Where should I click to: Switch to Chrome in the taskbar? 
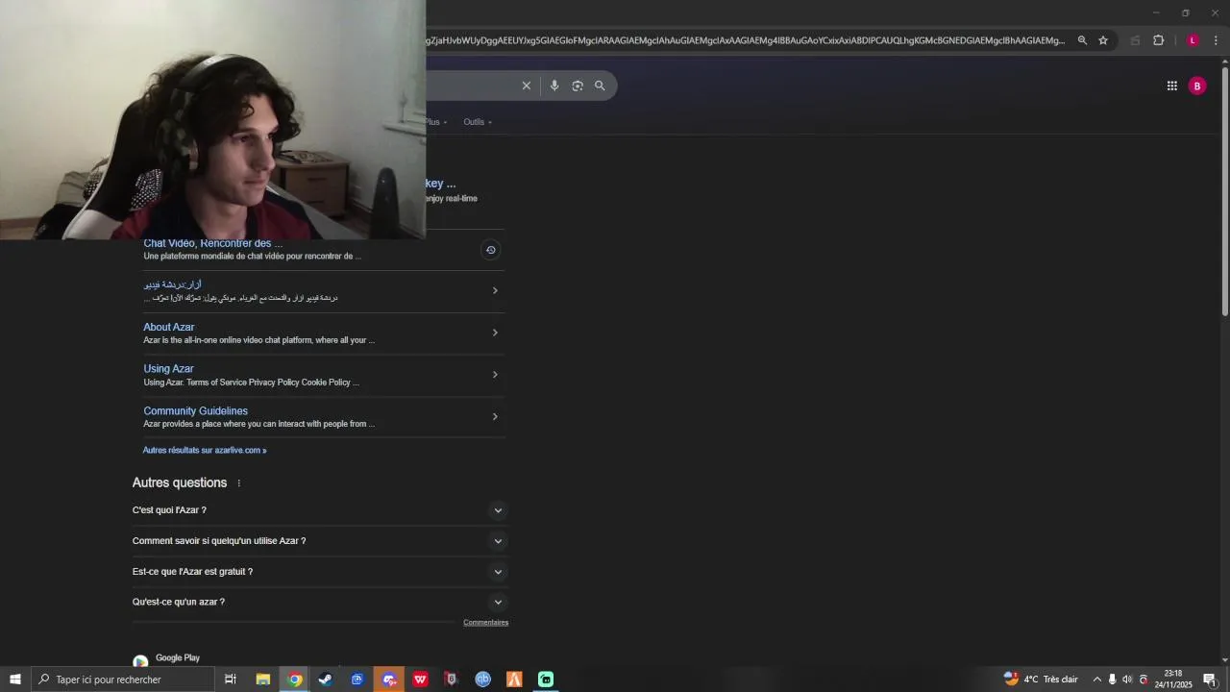coord(295,680)
